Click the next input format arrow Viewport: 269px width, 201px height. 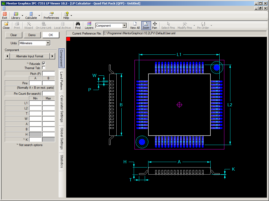pos(53,56)
